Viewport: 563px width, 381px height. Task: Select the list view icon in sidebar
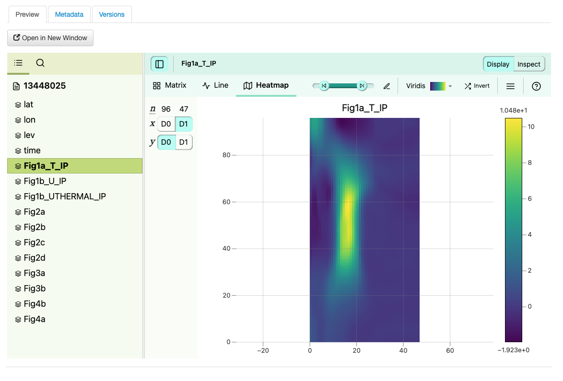coord(18,63)
